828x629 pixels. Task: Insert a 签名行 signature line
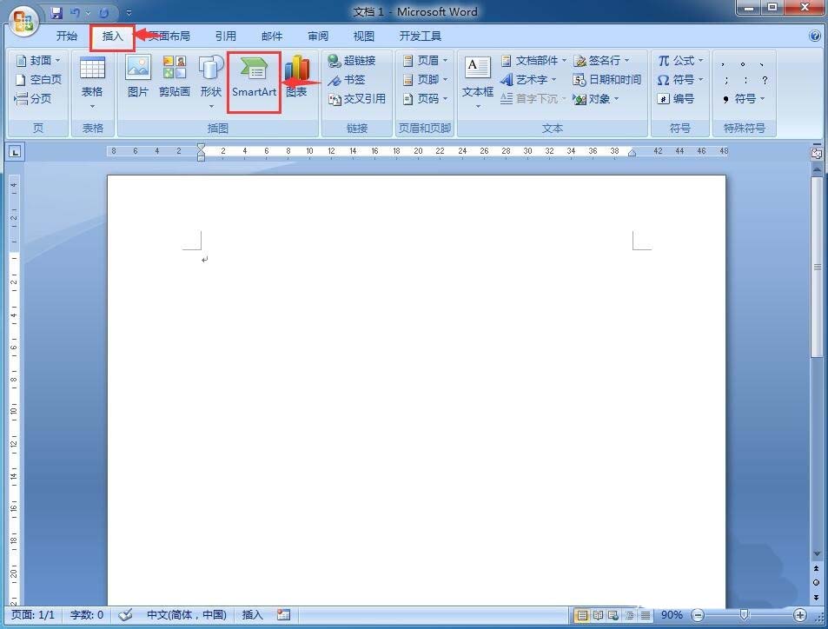pos(601,61)
